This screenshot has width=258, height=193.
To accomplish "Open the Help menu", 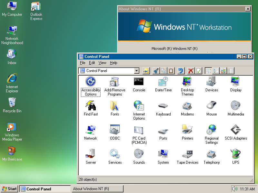I will point(114,63).
